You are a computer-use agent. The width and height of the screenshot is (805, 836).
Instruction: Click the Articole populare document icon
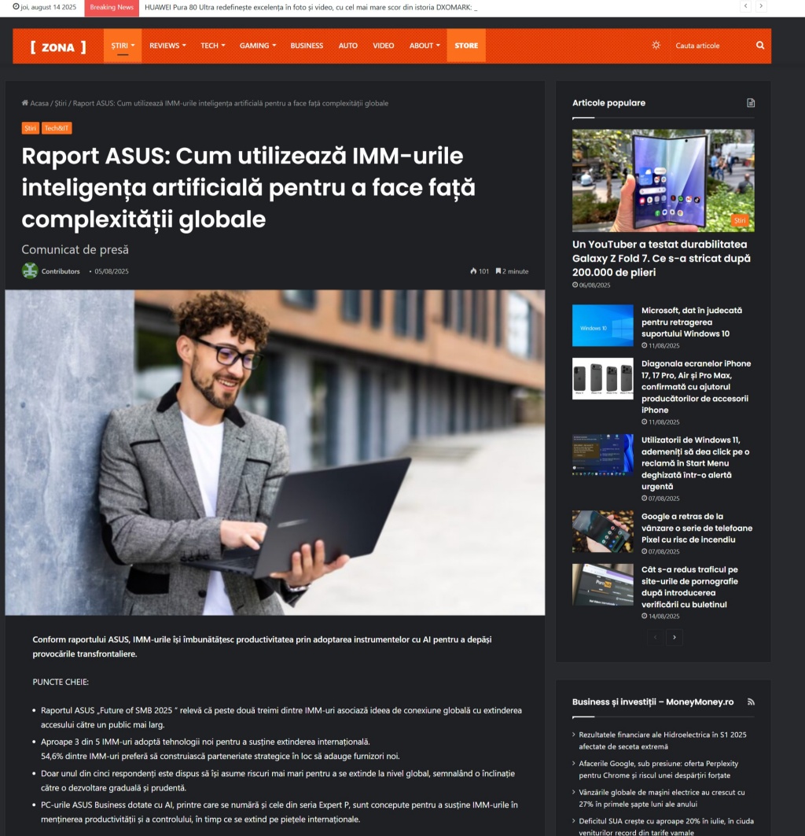pos(751,103)
